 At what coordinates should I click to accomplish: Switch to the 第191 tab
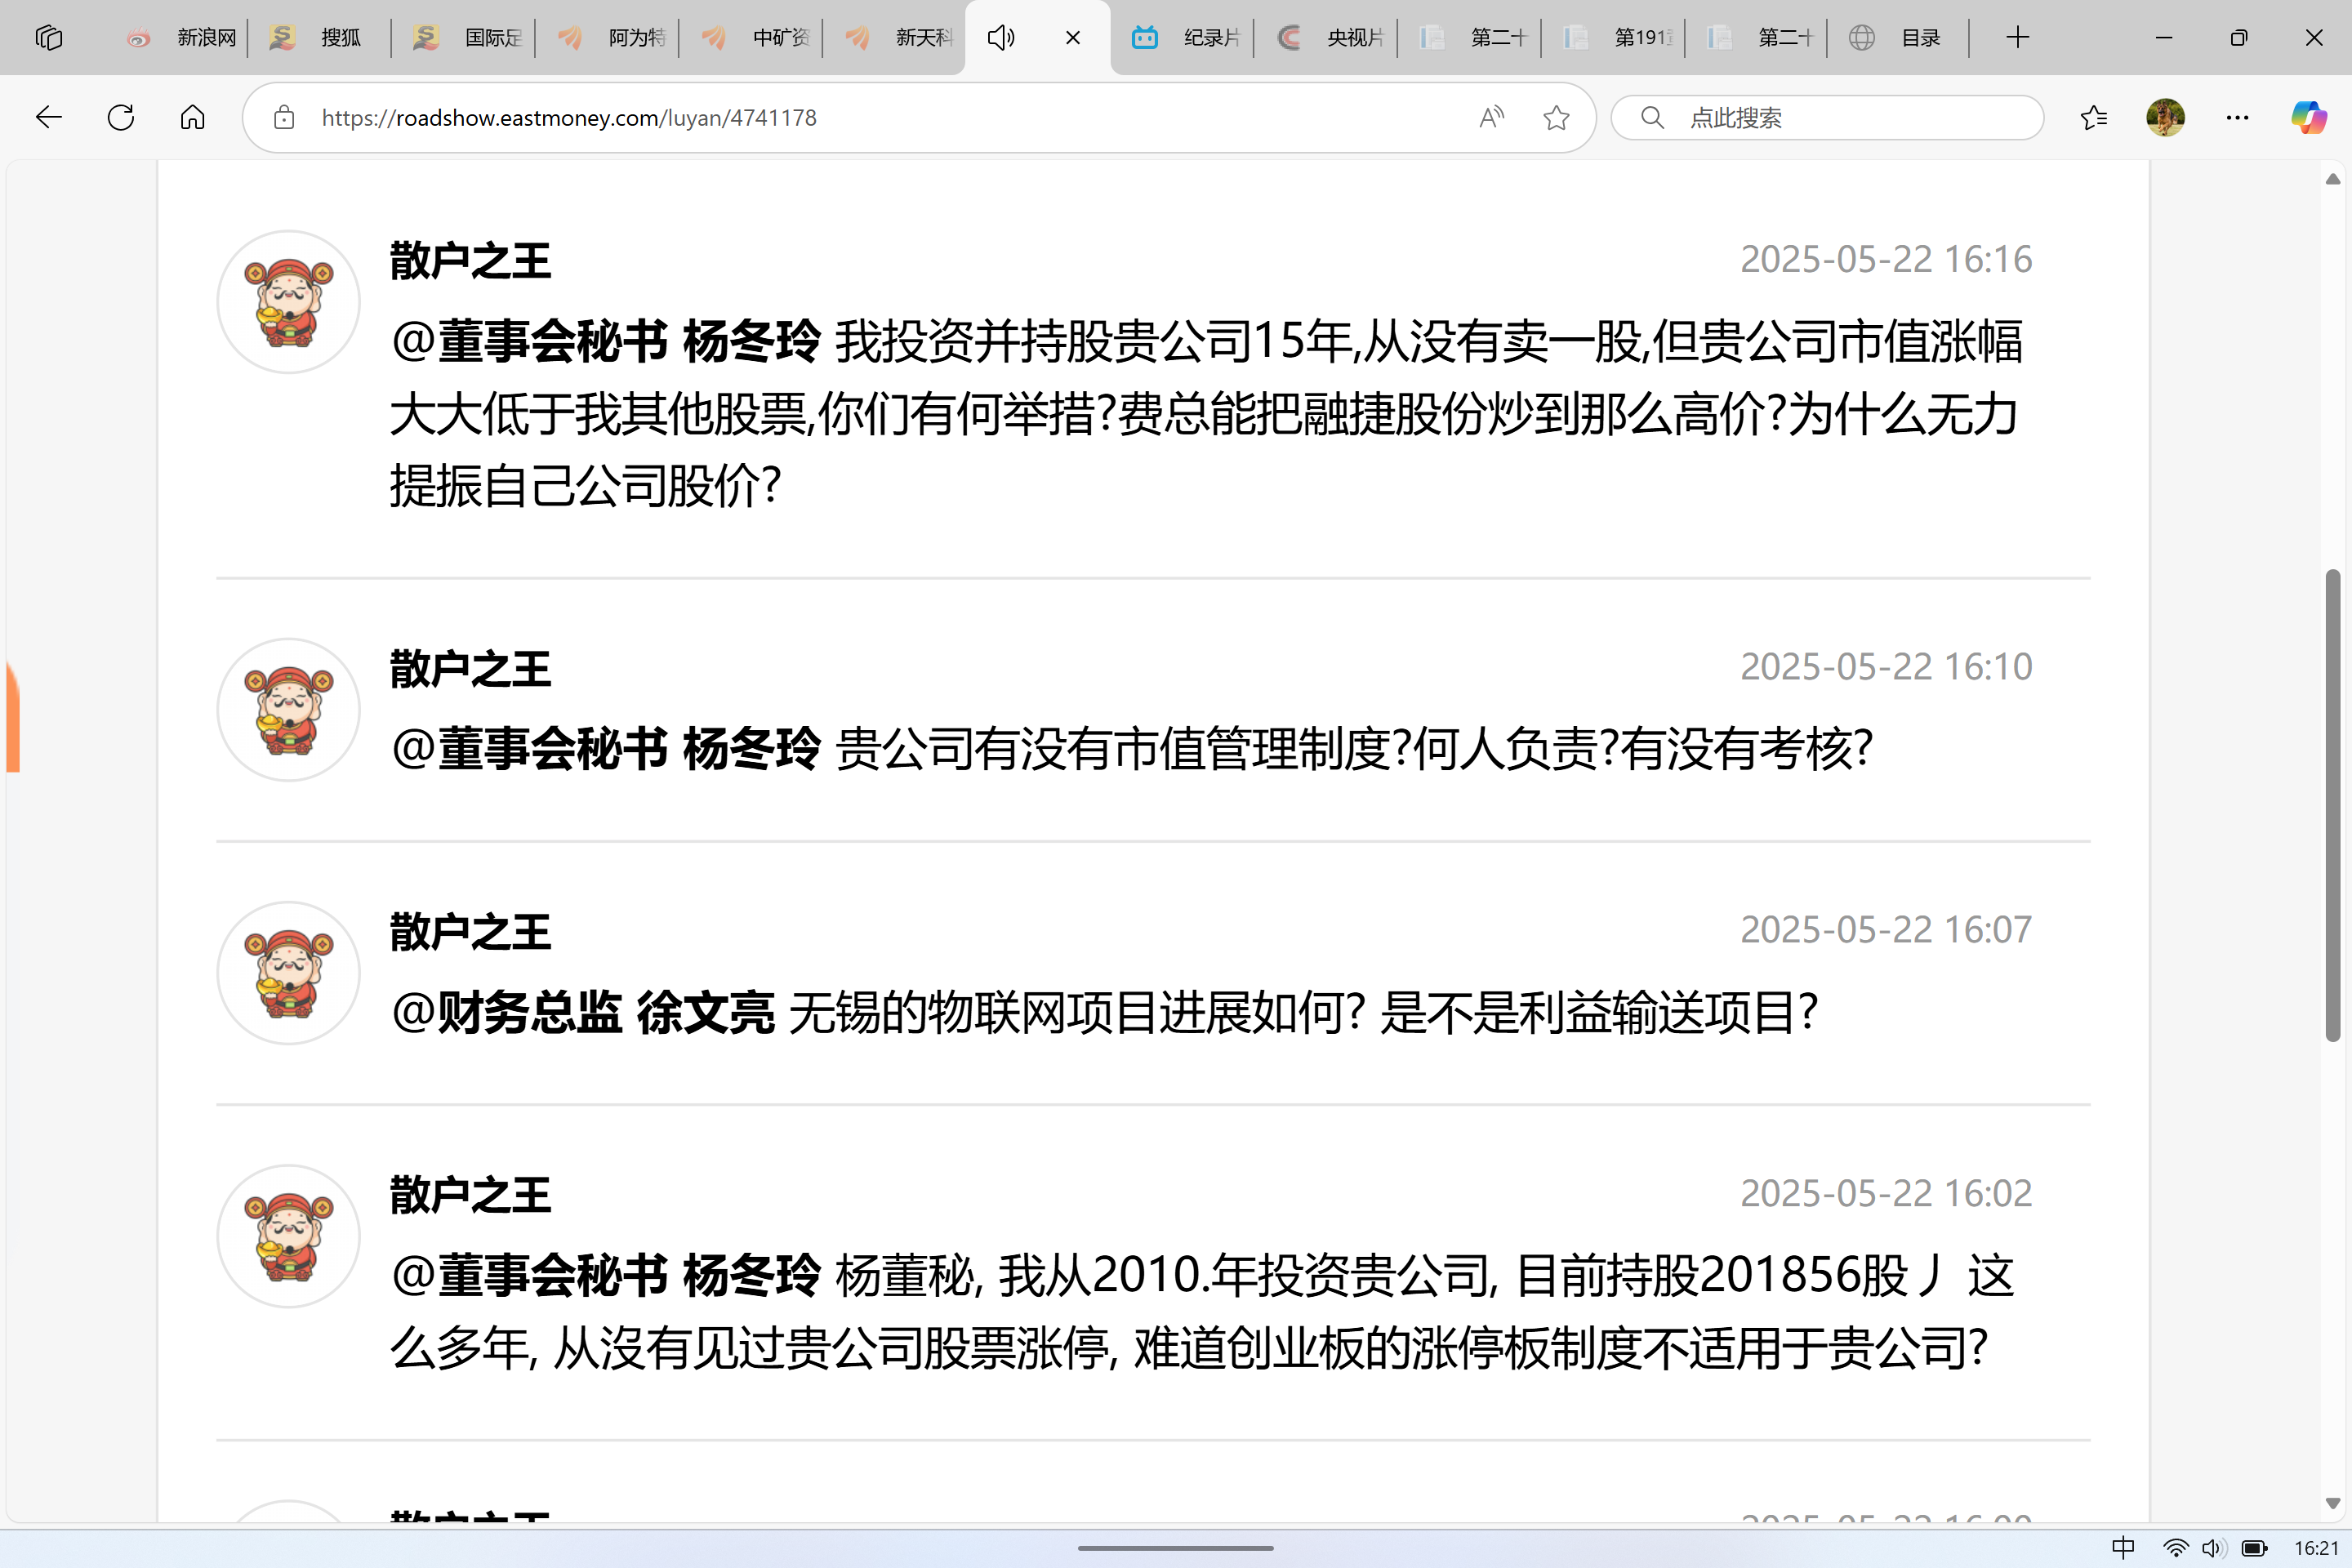coord(1615,38)
